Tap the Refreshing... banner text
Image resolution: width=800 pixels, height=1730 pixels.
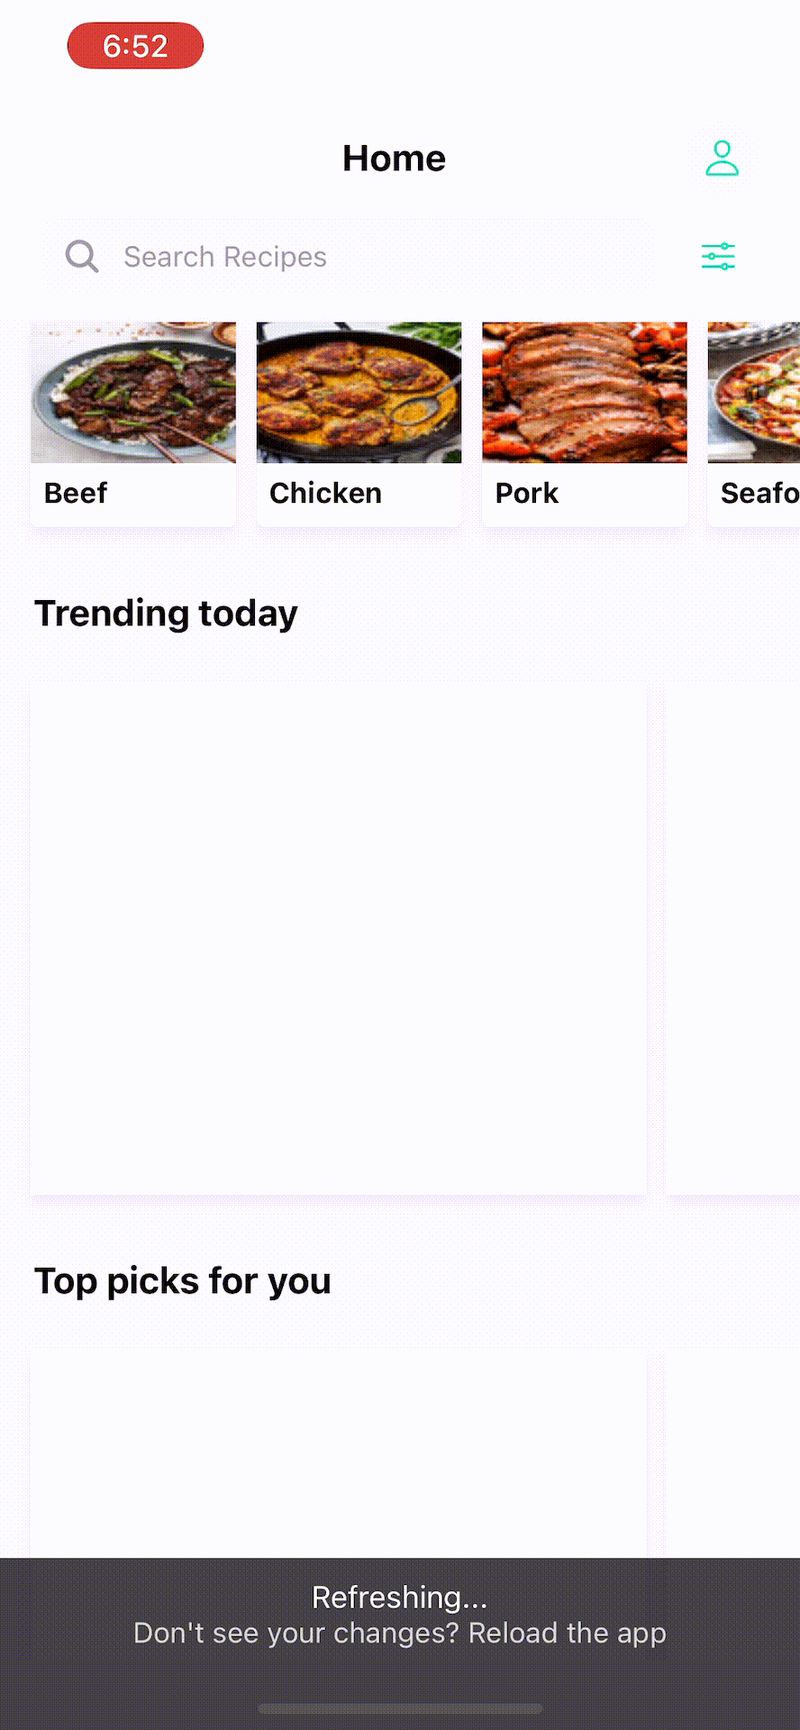(x=400, y=1597)
